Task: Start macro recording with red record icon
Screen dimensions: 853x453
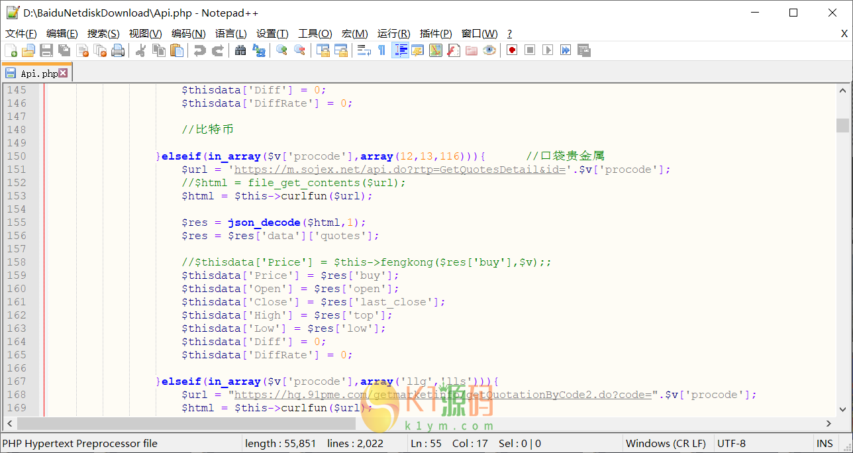Action: click(x=512, y=50)
